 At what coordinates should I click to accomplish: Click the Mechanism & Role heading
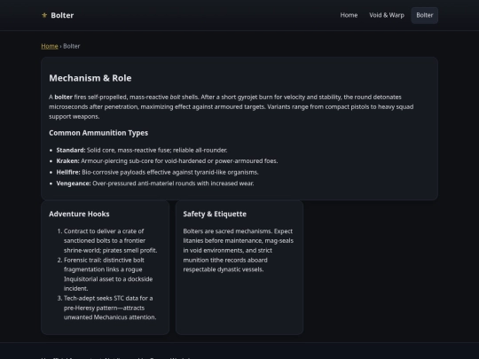[x=90, y=78]
